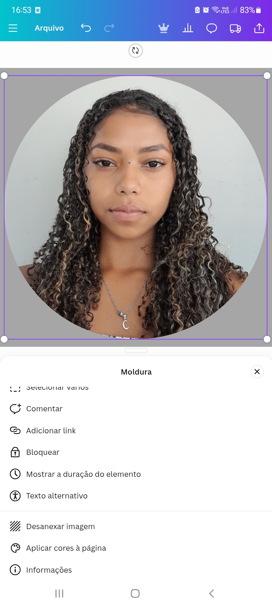The image size is (272, 606).
Task: Open the Canva Pro crown icon
Action: (164, 28)
